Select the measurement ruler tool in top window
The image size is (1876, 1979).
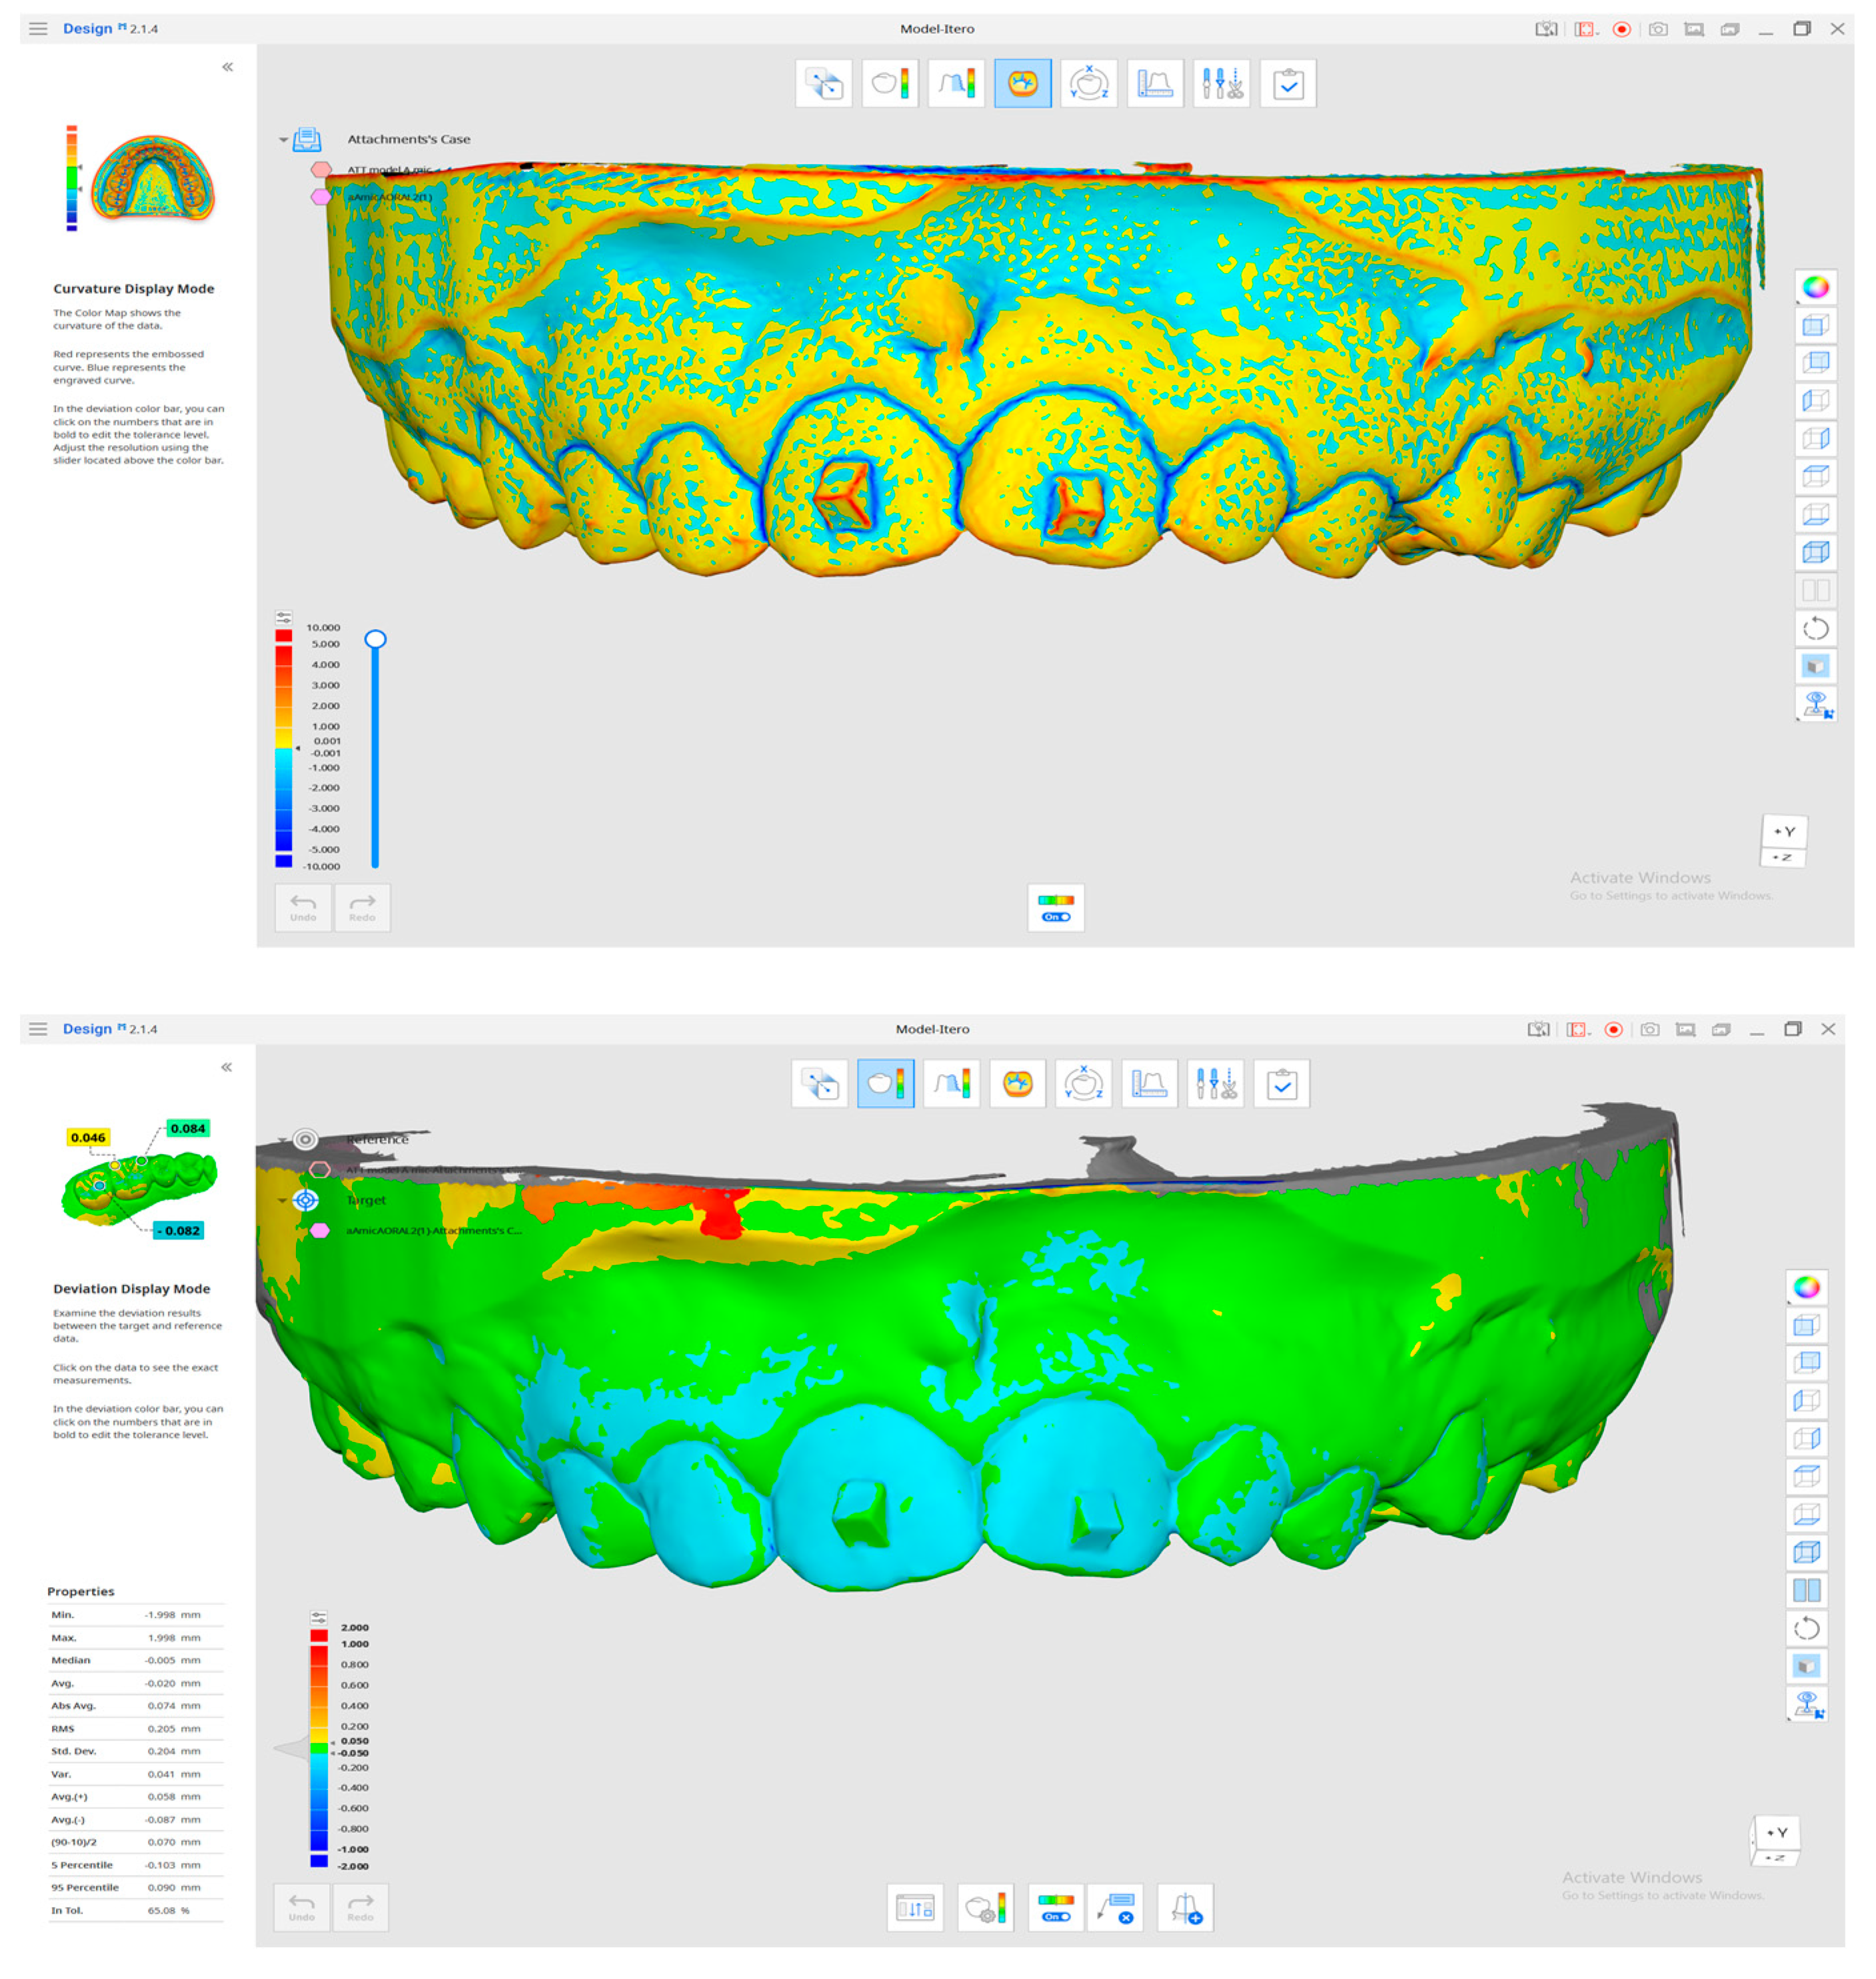1155,83
